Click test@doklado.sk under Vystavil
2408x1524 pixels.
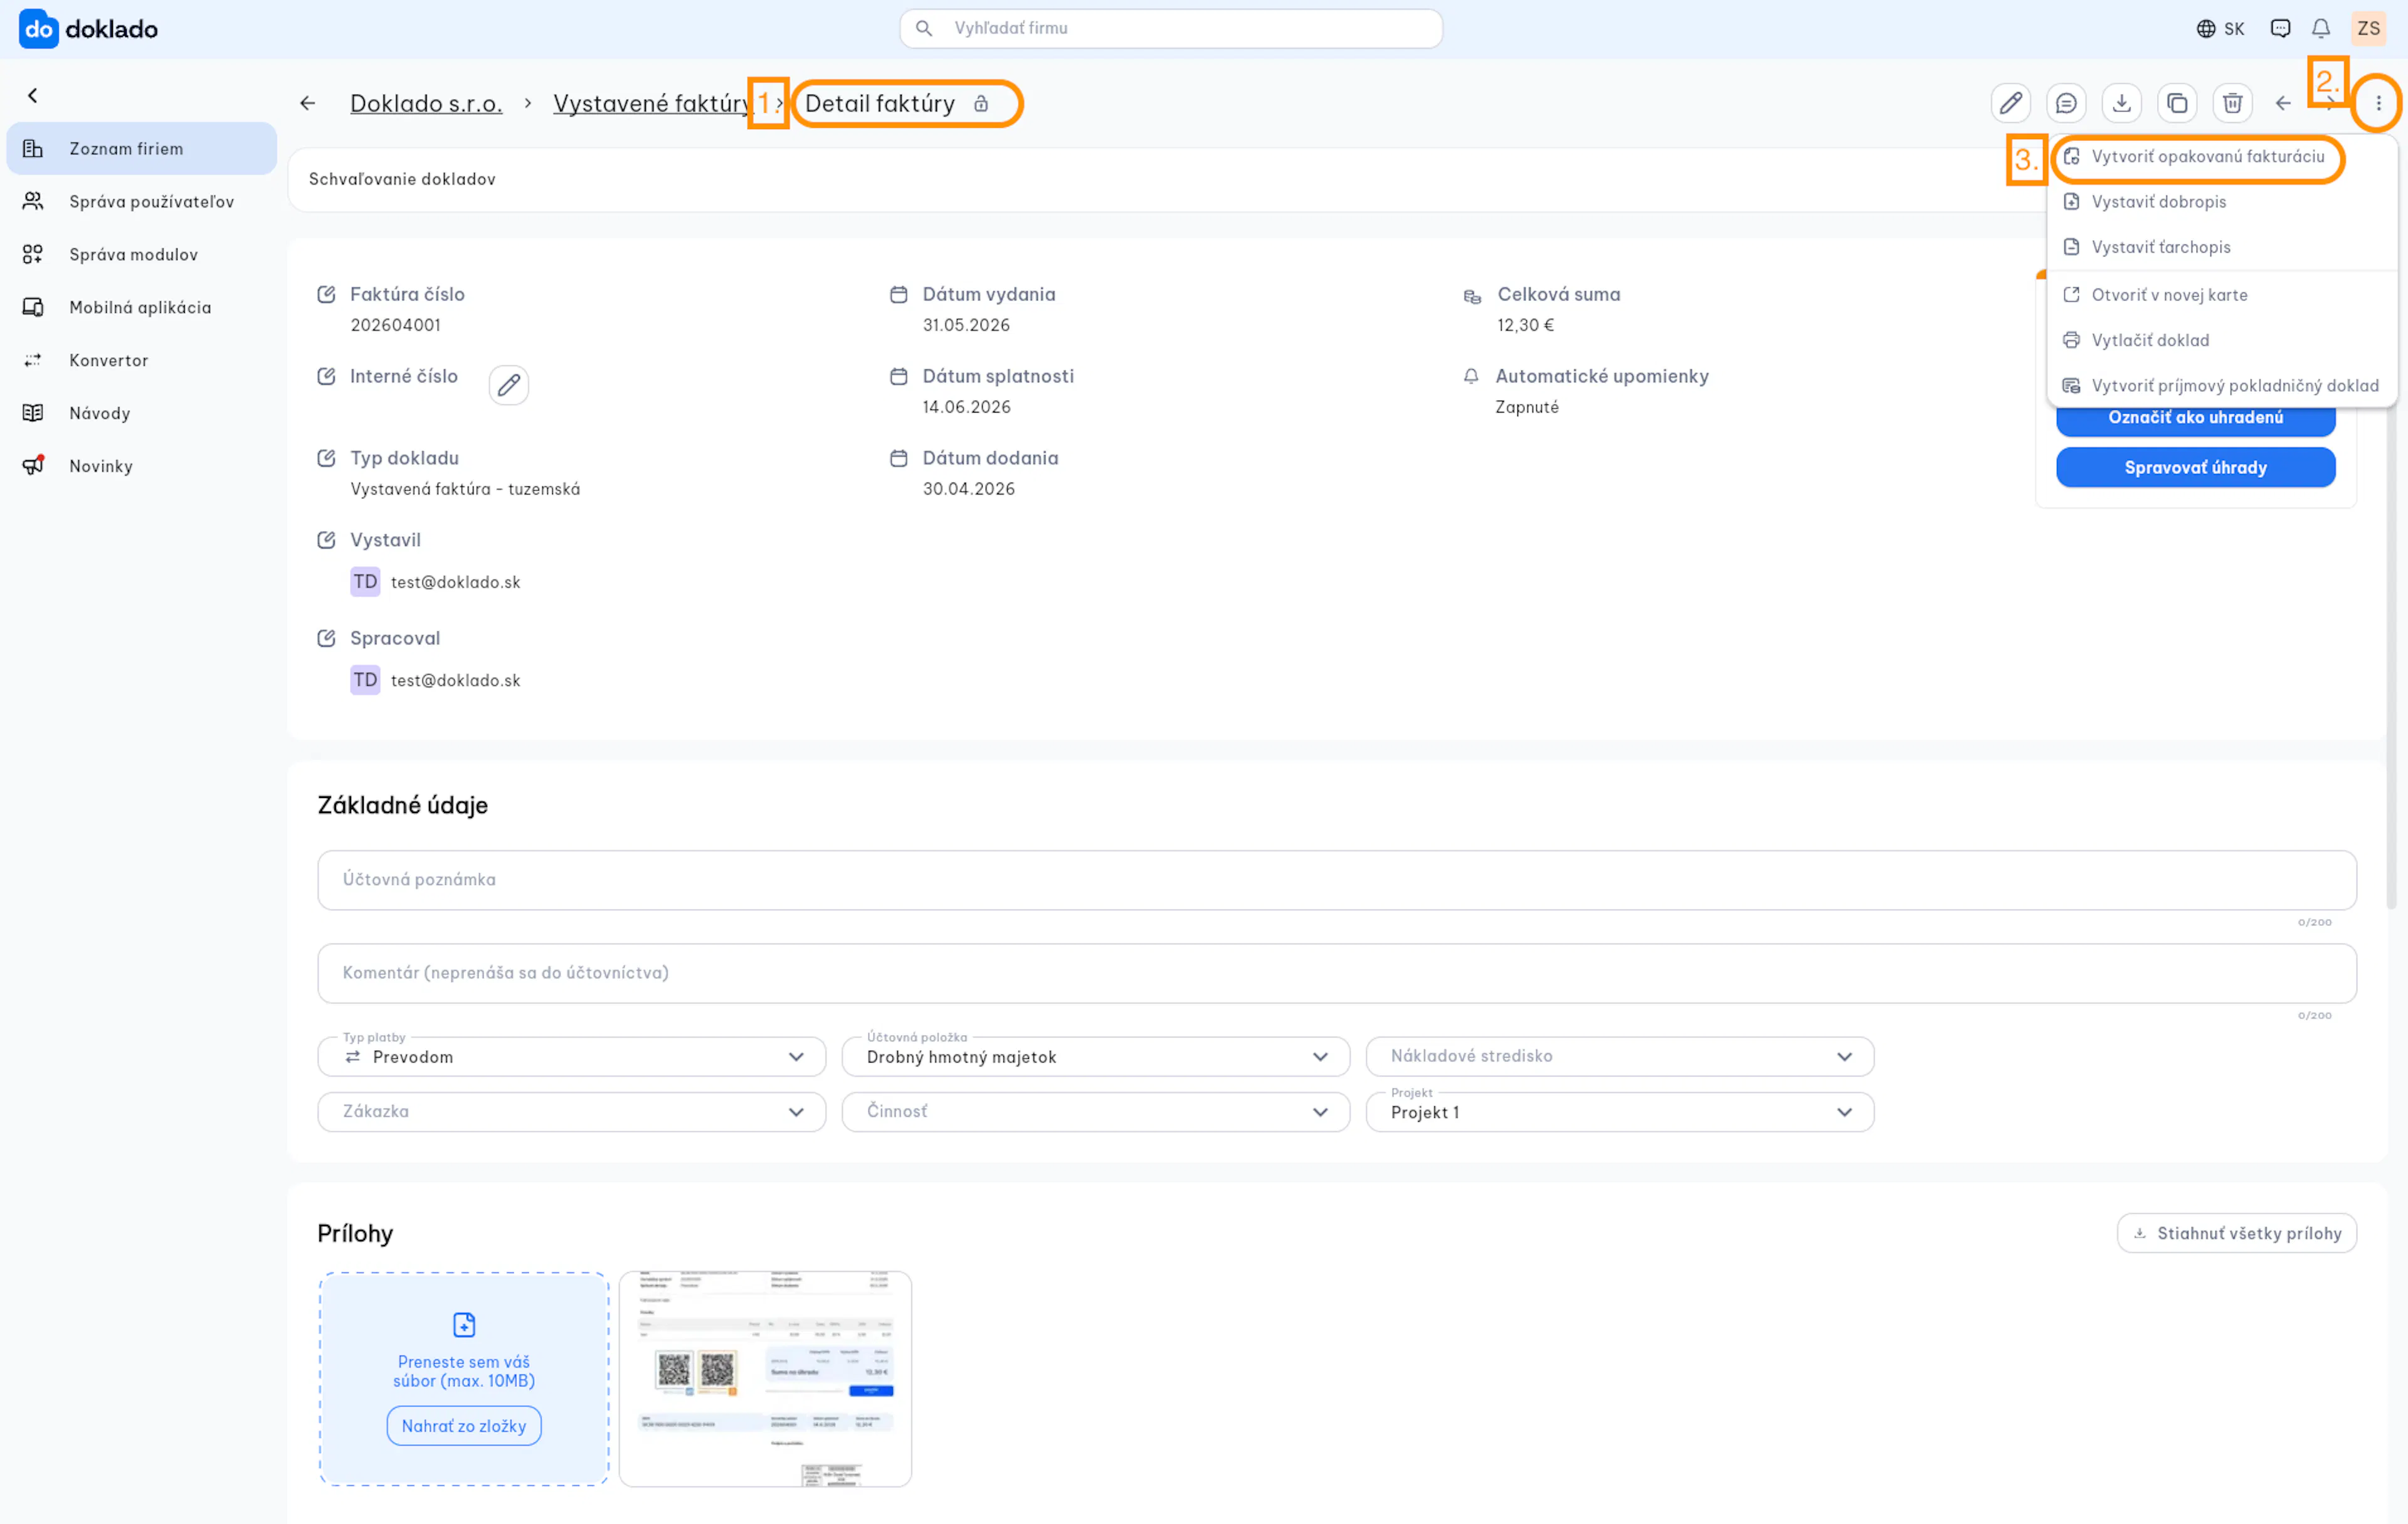coord(456,583)
